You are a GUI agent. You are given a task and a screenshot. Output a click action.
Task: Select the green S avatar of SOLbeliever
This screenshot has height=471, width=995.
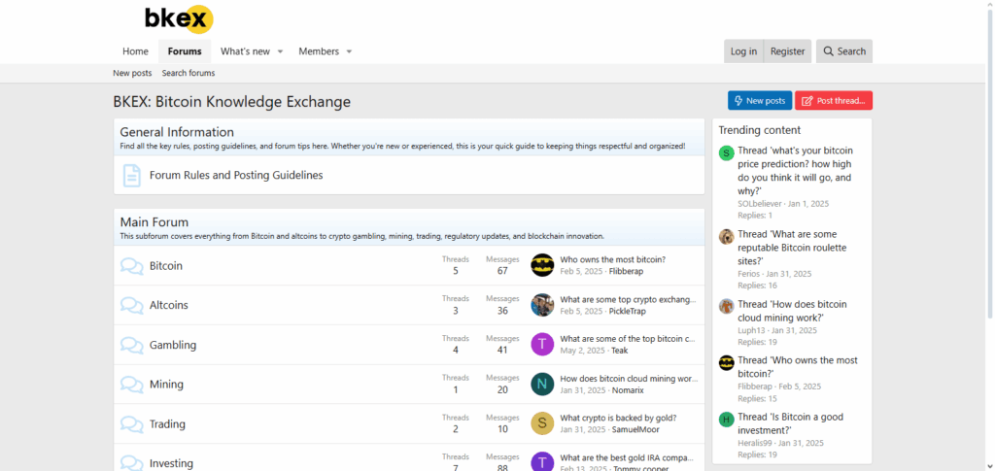pos(726,152)
